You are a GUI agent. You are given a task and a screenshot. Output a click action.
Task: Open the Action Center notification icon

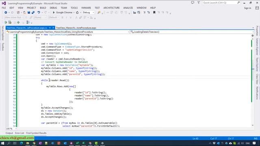[x=254, y=143]
